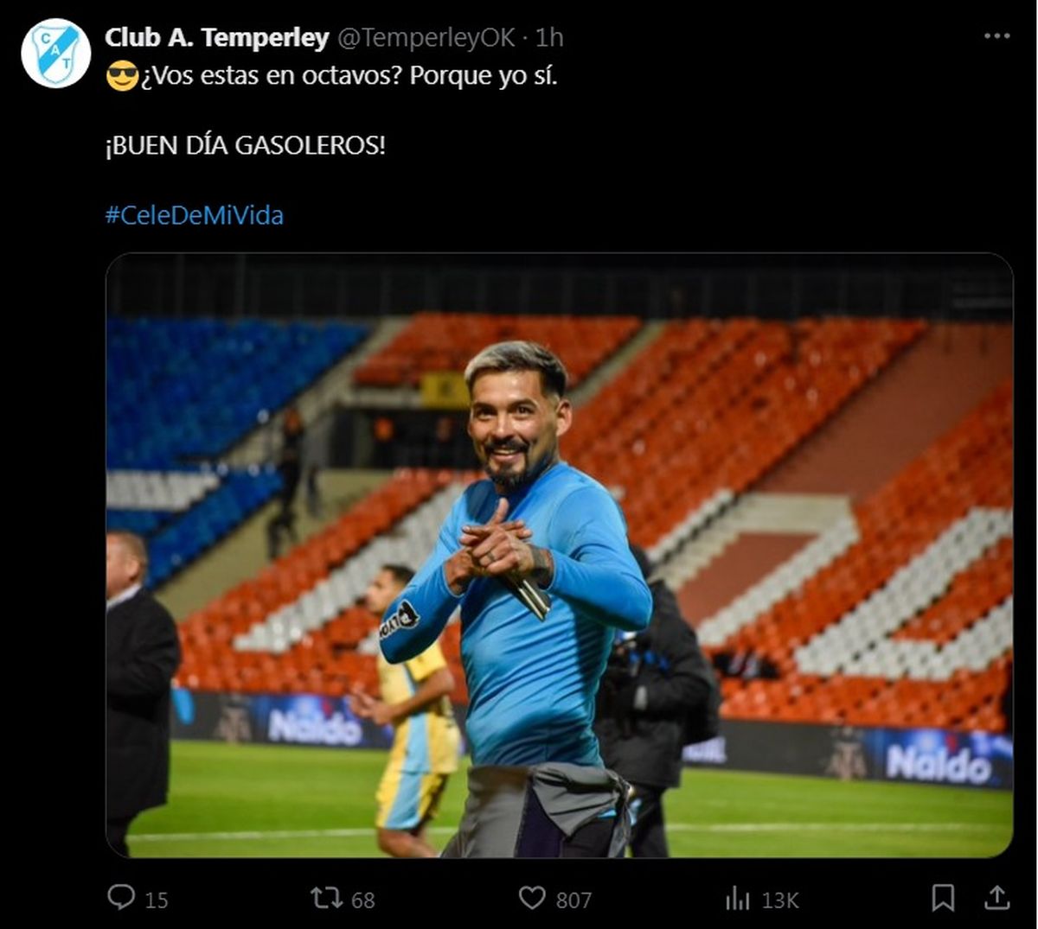Click the sunglasses emoji in tweet
1038x929 pixels.
[x=122, y=77]
